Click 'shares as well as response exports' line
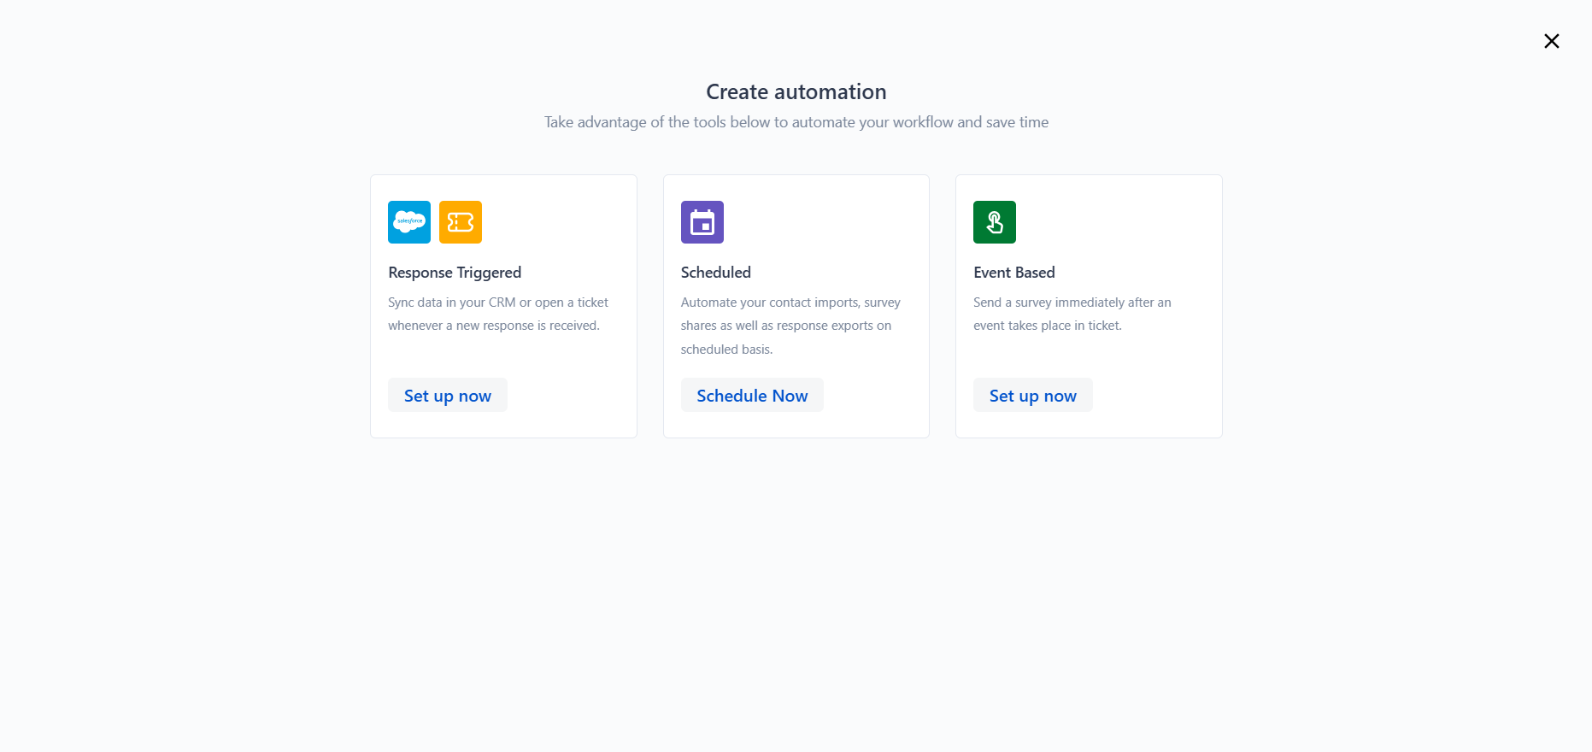The image size is (1592, 752). click(785, 326)
